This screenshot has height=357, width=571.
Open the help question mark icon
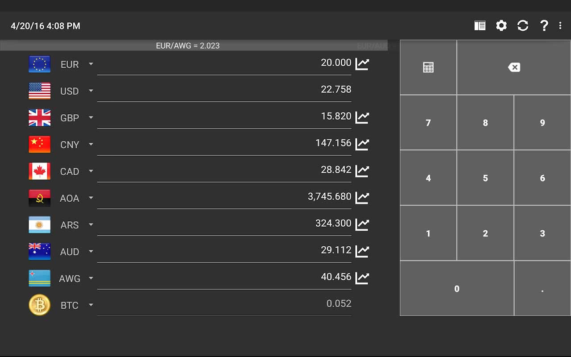544,26
